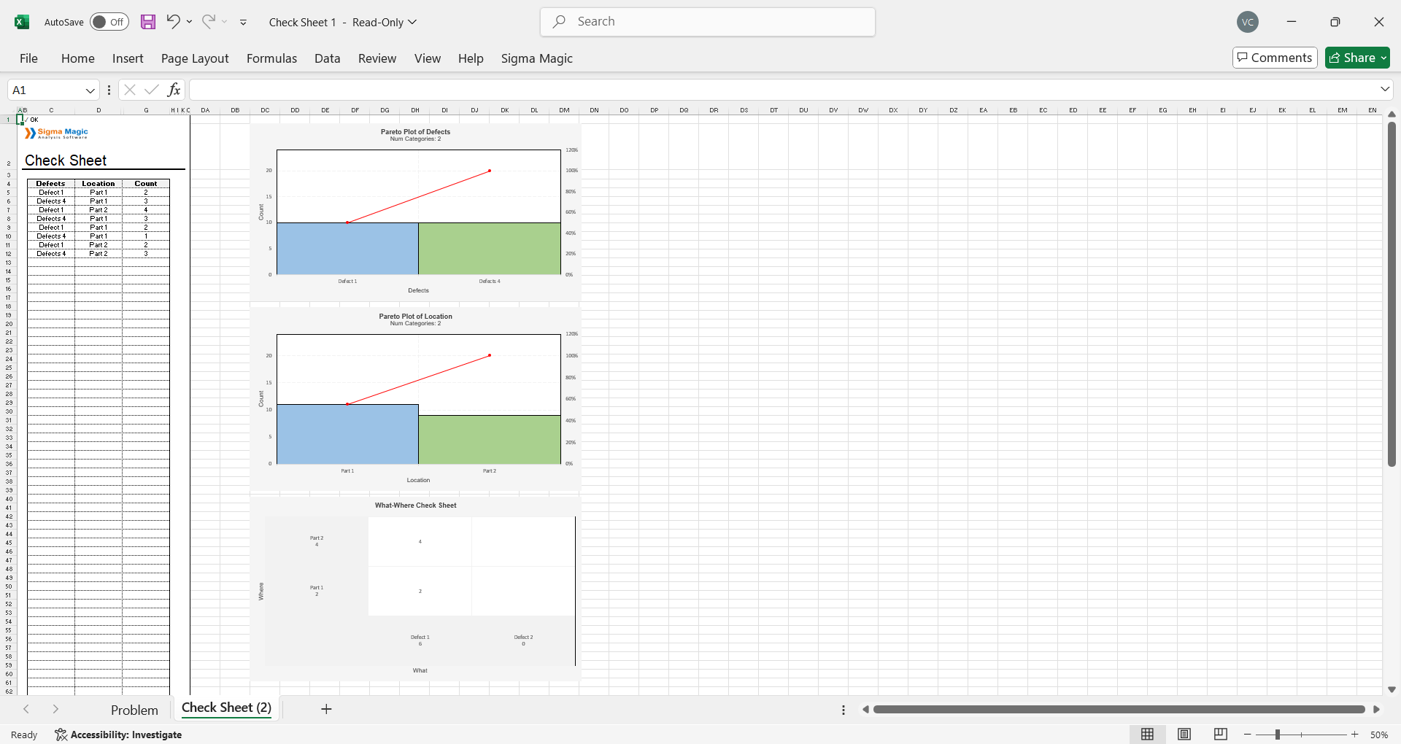Click the Undo arrow icon

coord(173,22)
